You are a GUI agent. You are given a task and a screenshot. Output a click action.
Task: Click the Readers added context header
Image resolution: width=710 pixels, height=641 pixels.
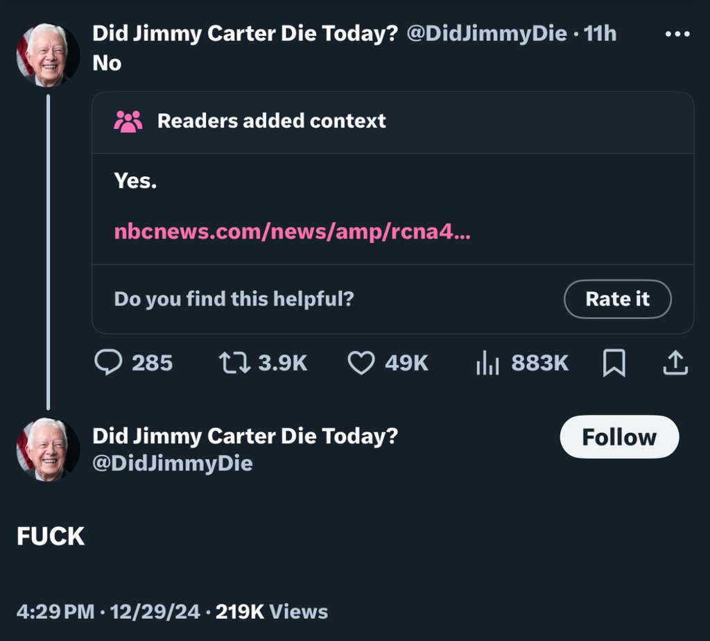click(271, 121)
